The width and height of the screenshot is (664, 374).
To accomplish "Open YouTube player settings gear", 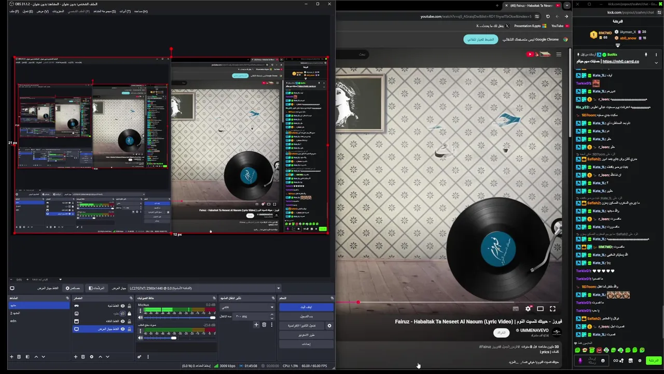I will click(x=528, y=309).
